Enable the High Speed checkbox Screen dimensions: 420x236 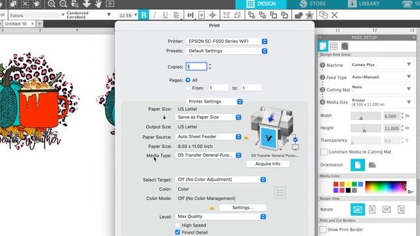177,225
